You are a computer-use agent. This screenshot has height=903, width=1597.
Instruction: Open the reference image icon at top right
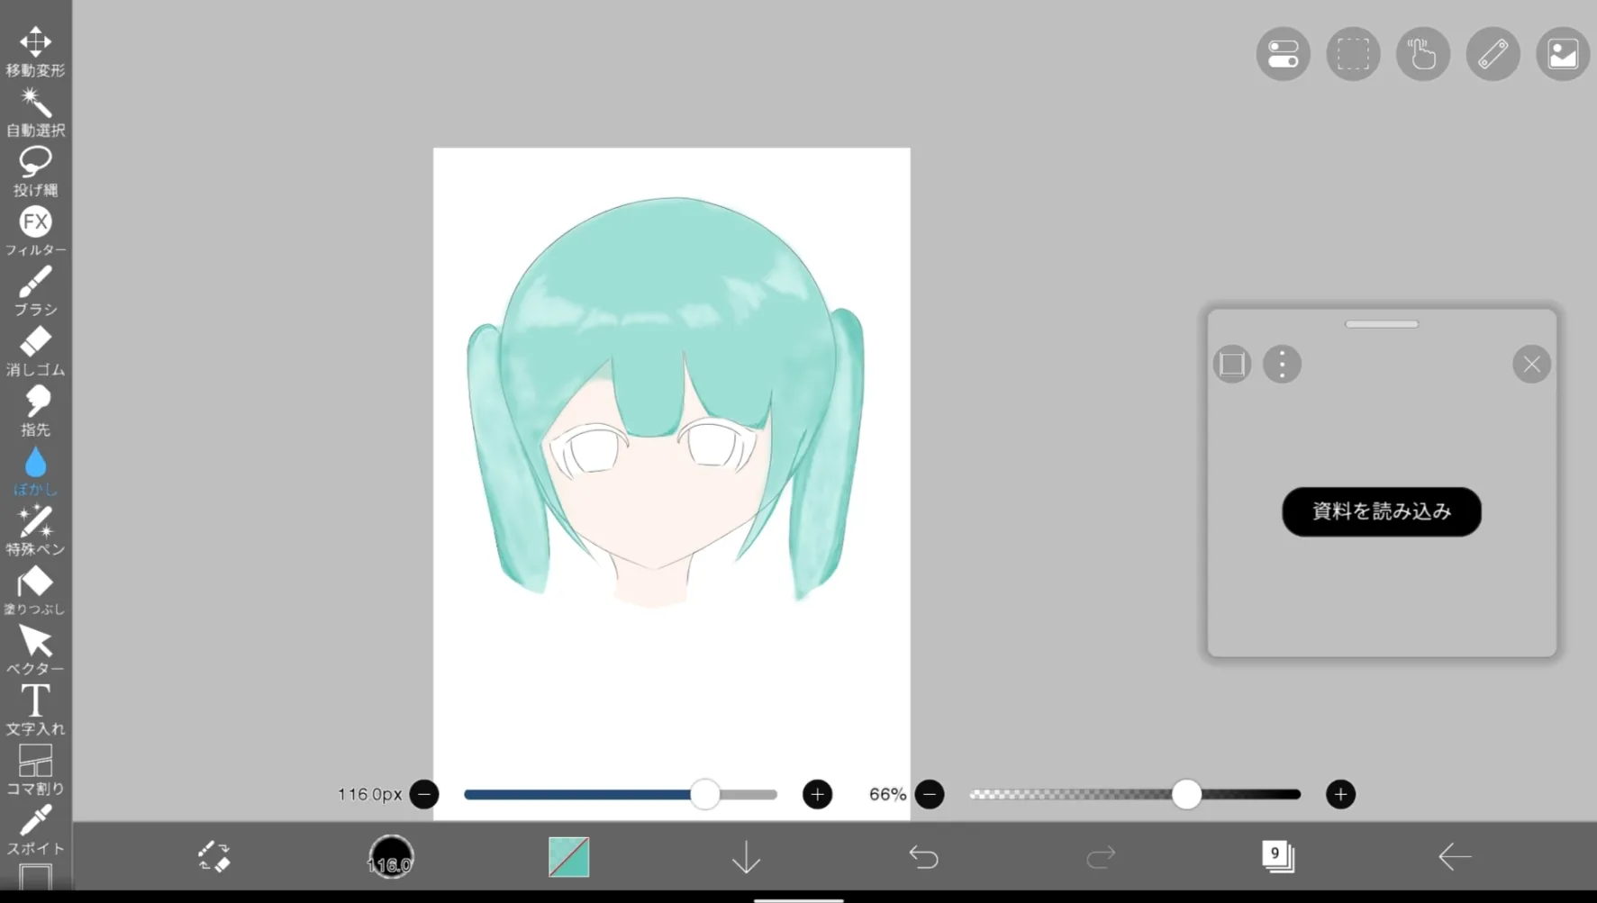click(1562, 54)
